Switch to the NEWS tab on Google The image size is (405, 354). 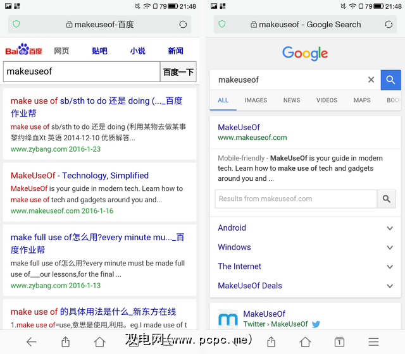tap(292, 100)
